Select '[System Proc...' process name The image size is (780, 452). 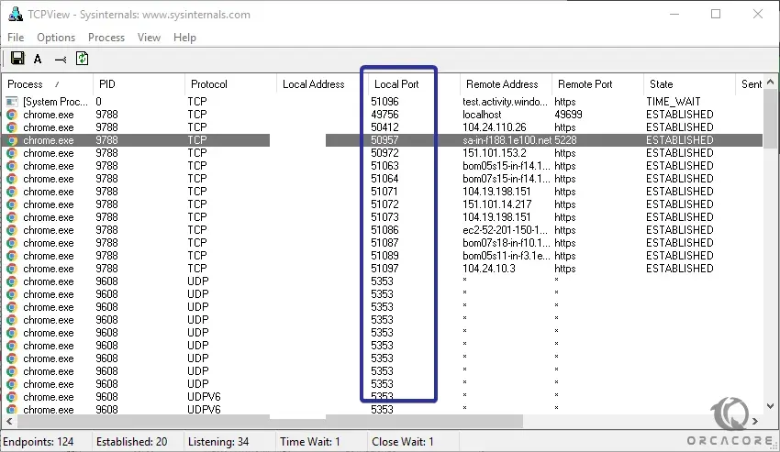tap(55, 102)
